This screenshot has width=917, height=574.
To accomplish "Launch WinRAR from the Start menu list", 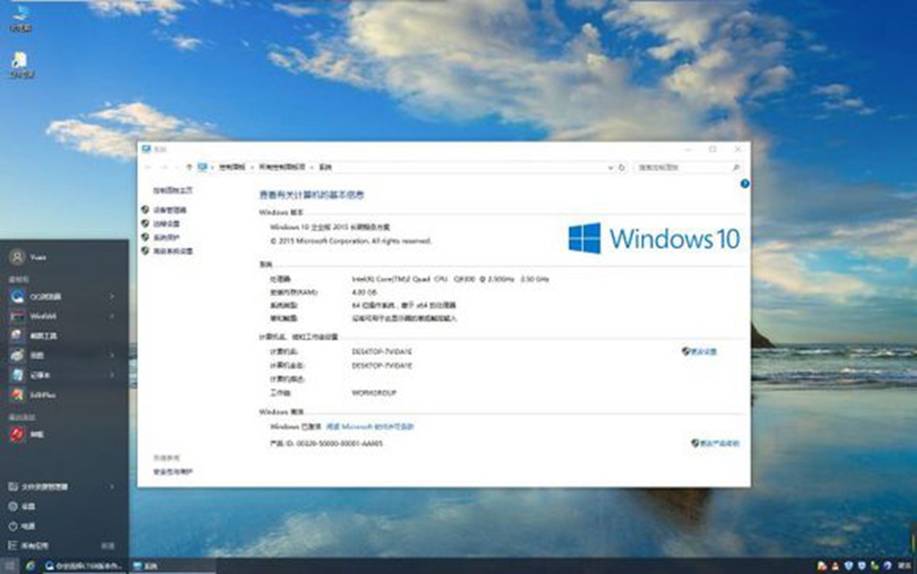I will coord(43,316).
